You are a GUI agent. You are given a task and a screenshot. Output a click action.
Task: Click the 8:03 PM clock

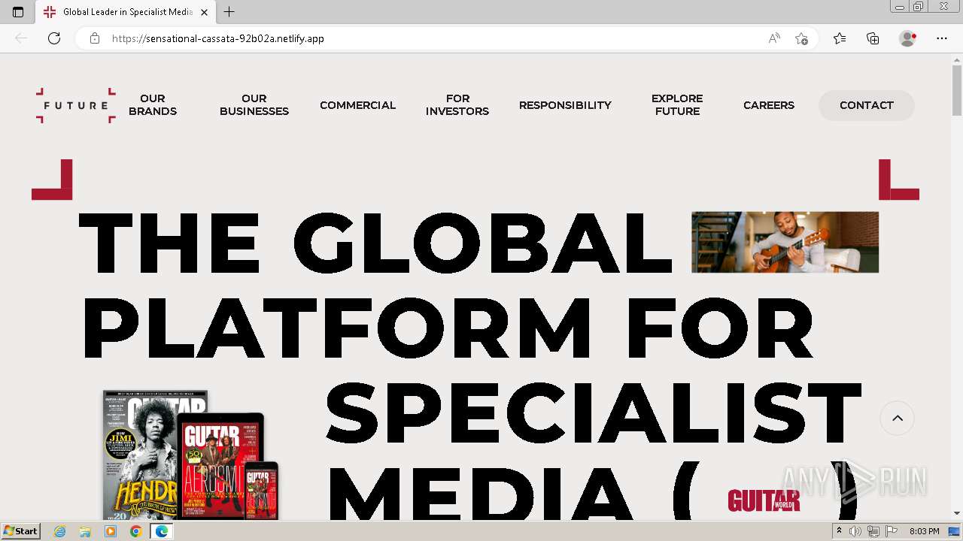coord(924,531)
